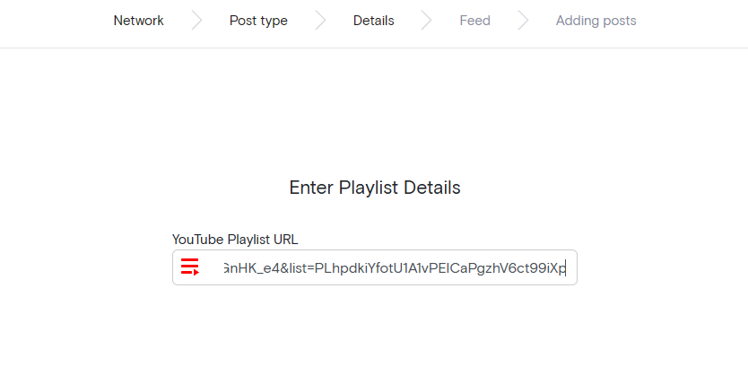Click the chevron after the Details step
The image size is (748, 376).
pyautogui.click(x=426, y=21)
